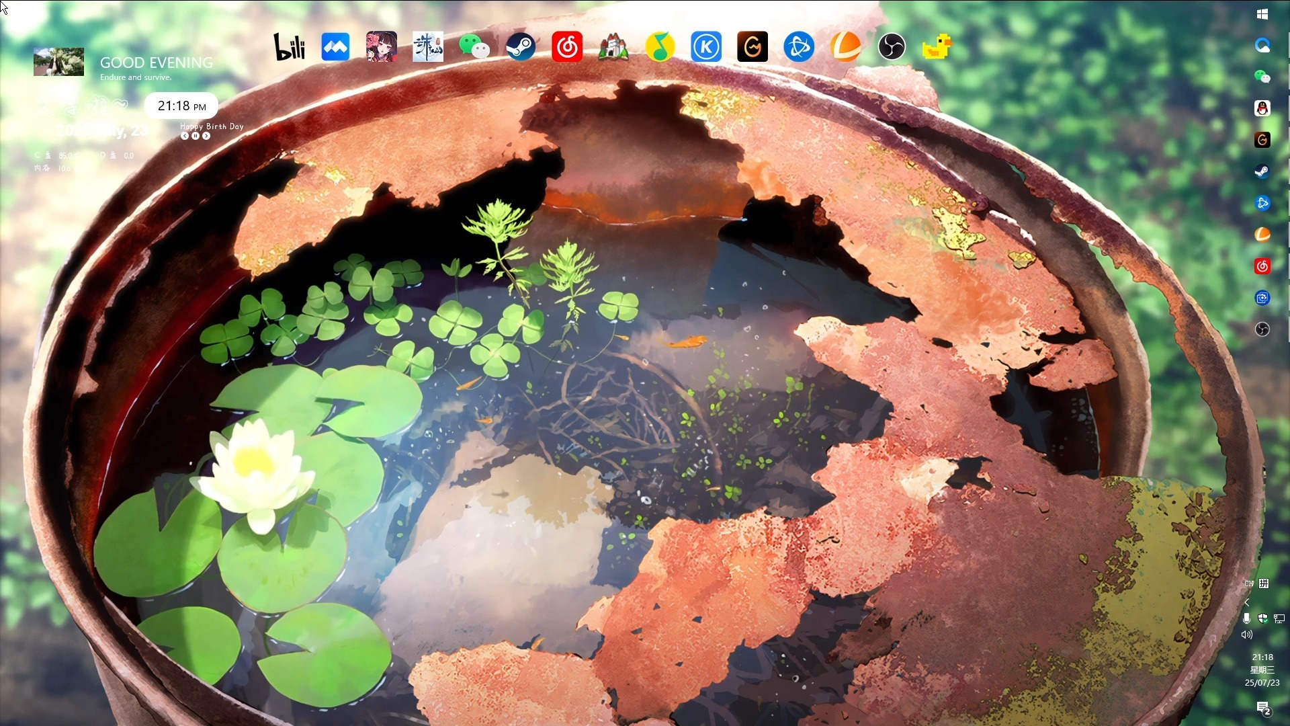Click the 21:18 PM clock pill widget
This screenshot has width=1290, height=726.
[181, 106]
